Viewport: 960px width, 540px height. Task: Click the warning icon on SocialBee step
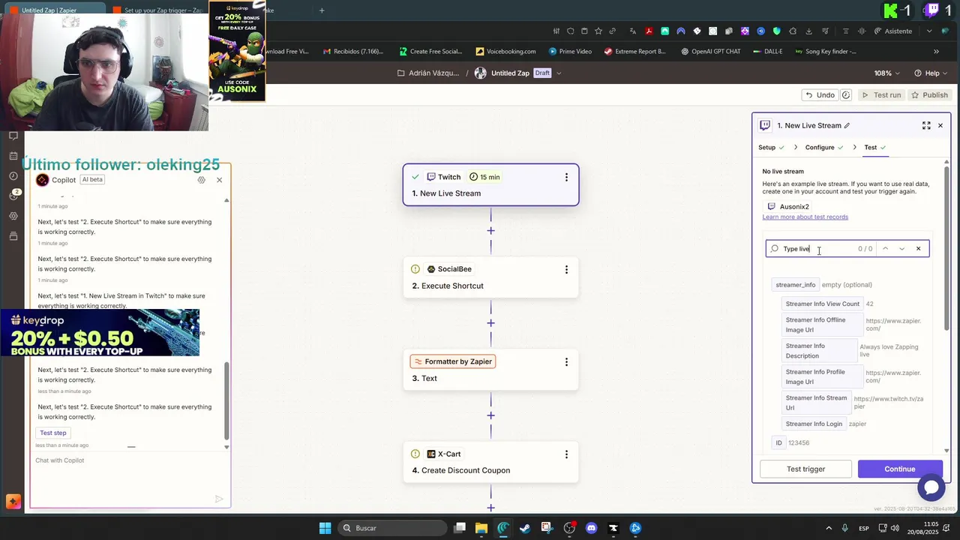415,269
